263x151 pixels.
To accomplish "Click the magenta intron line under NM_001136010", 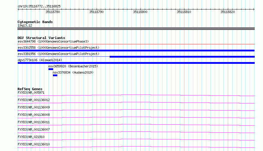I will point(136,147).
